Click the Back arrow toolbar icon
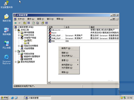This screenshot has height=100, width=134. tap(16, 23)
